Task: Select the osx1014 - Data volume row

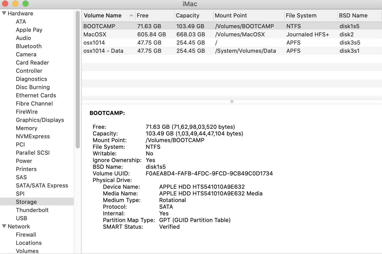Action: click(232, 51)
